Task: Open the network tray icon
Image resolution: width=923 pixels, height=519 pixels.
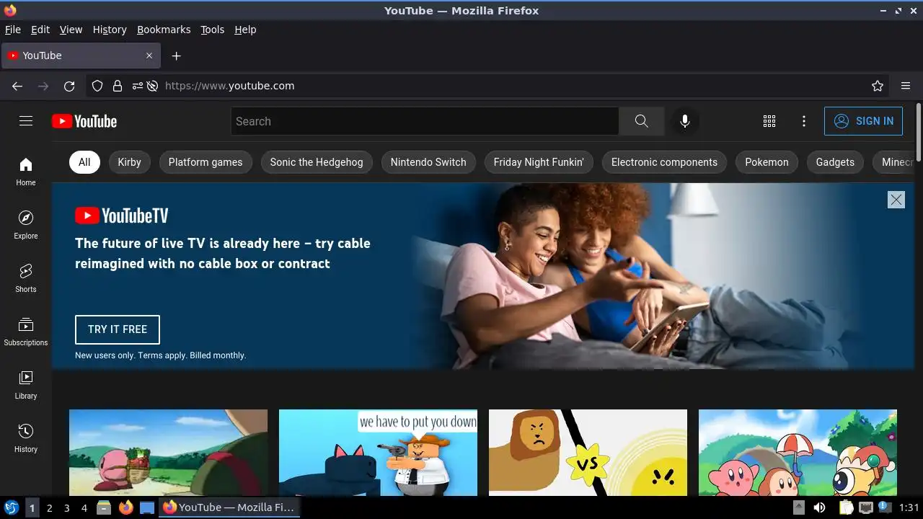Action: [x=865, y=507]
